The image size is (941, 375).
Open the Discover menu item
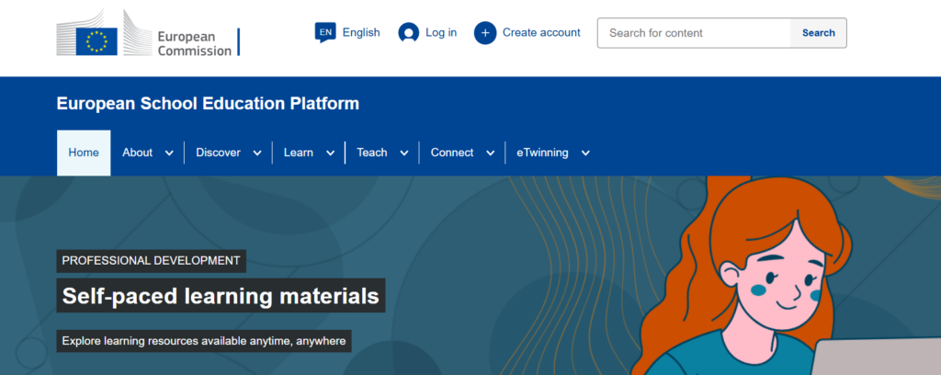(x=218, y=153)
